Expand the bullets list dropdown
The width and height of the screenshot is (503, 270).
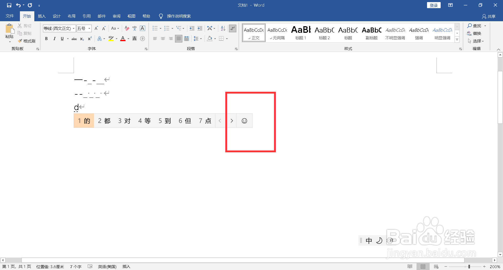161,28
